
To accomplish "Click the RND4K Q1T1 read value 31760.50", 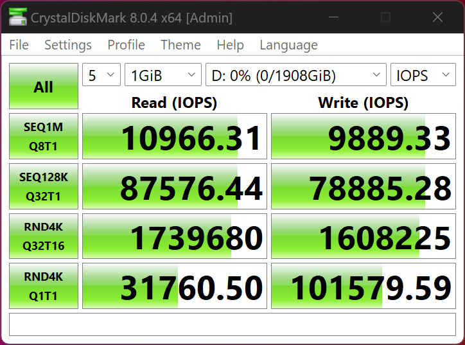I will pyautogui.click(x=175, y=286).
